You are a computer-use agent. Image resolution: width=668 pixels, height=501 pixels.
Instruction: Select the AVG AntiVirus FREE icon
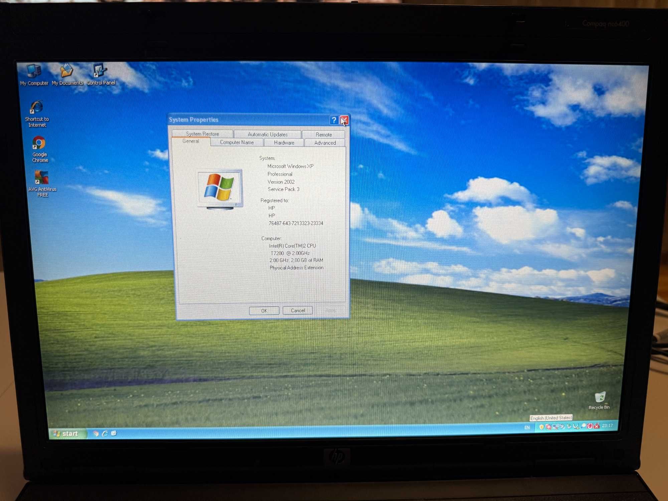(x=42, y=184)
